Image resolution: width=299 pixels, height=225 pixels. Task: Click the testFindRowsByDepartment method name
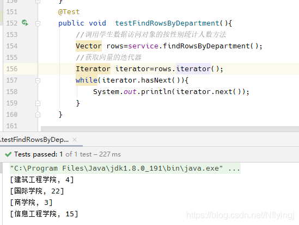(167, 23)
